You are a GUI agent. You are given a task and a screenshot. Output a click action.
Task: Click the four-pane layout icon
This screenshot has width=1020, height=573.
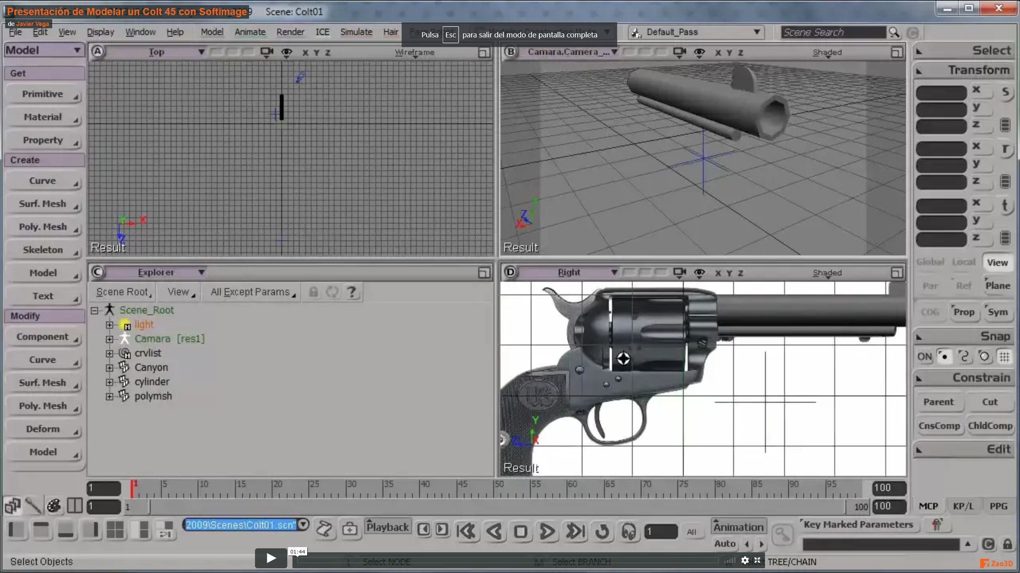click(x=115, y=530)
